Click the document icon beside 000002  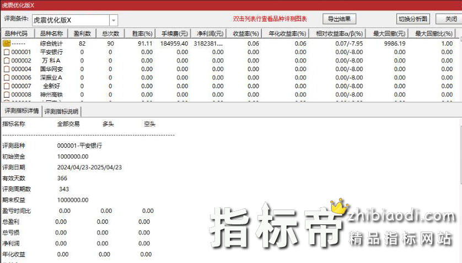click(7, 61)
